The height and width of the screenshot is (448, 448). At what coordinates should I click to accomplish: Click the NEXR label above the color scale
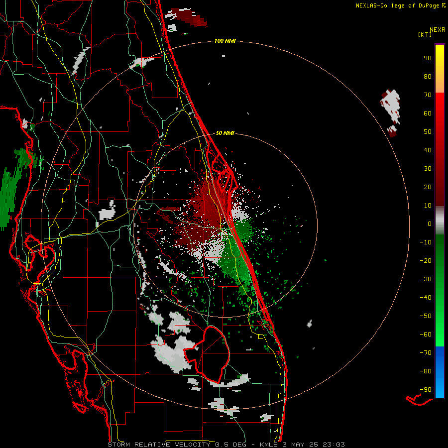point(437,30)
